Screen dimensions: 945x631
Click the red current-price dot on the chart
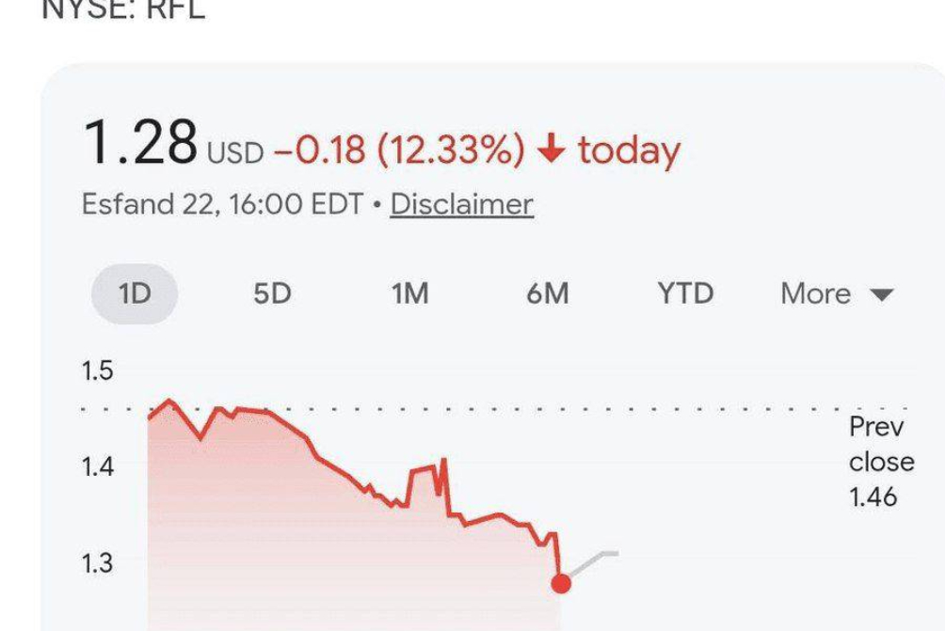[x=561, y=584]
